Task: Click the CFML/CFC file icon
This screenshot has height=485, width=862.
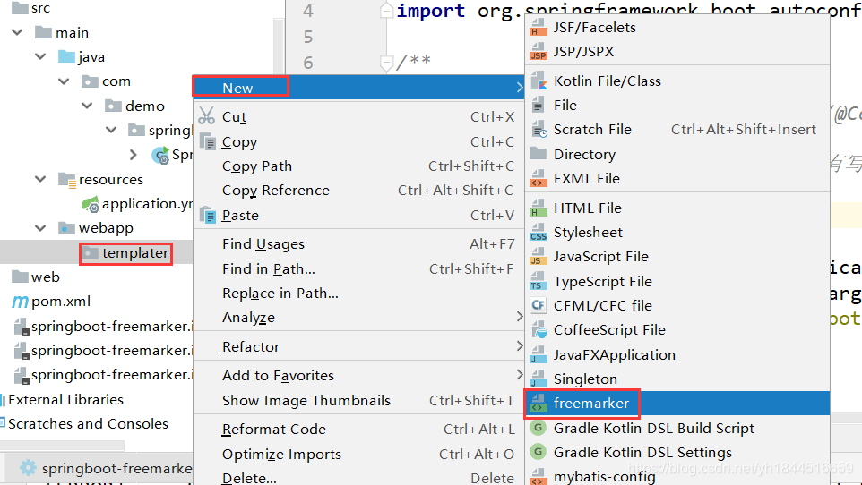Action: click(x=539, y=305)
